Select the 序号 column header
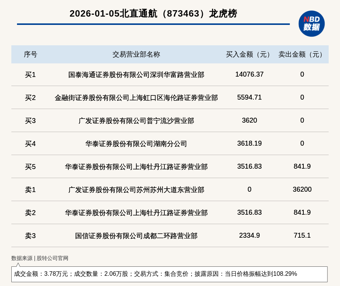 [x=30, y=54]
